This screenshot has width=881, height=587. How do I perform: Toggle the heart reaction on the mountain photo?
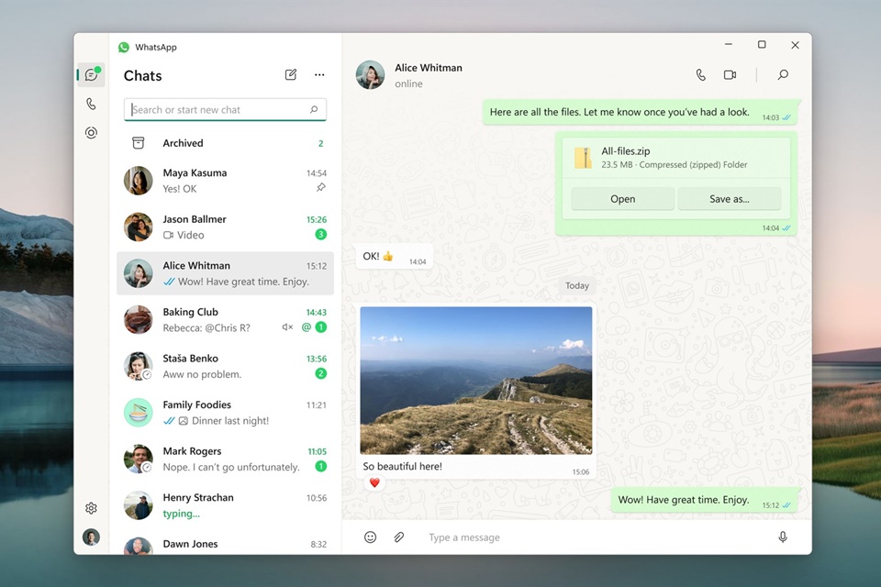374,481
